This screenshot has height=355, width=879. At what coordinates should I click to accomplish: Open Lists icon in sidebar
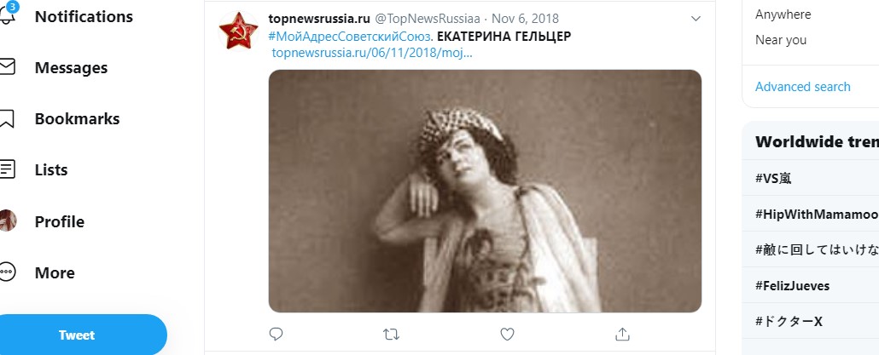[x=7, y=169]
